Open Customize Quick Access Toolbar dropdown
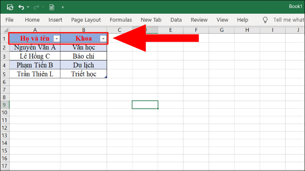Viewport: 305px width, 171px height. pyautogui.click(x=63, y=7)
